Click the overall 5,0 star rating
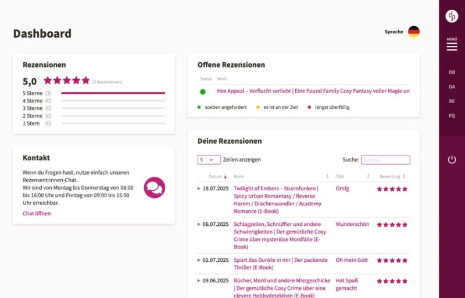This screenshot has height=298, width=465. 66,80
